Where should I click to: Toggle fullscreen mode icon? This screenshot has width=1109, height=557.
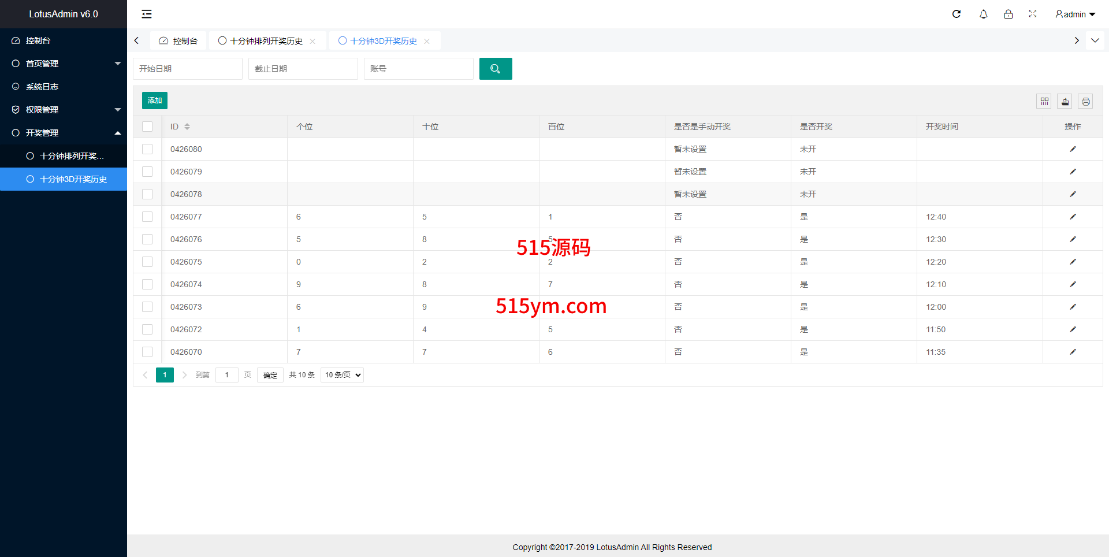[x=1033, y=14]
